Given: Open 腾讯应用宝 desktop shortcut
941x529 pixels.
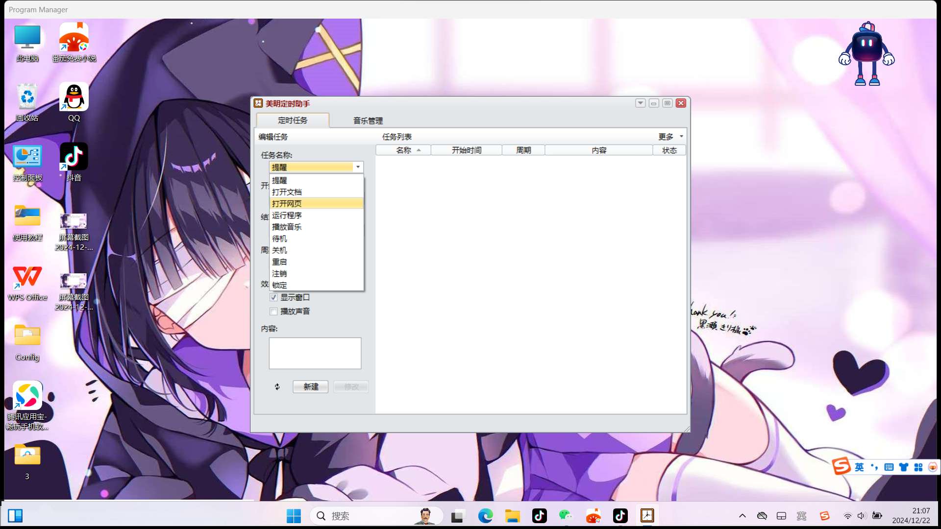Looking at the screenshot, I should (27, 406).
